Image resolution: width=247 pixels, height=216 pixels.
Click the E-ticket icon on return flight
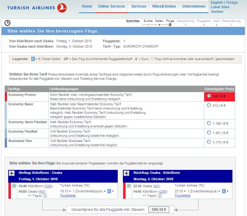(224, 191)
